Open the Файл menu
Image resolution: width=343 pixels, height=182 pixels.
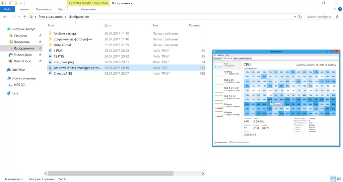7,9
